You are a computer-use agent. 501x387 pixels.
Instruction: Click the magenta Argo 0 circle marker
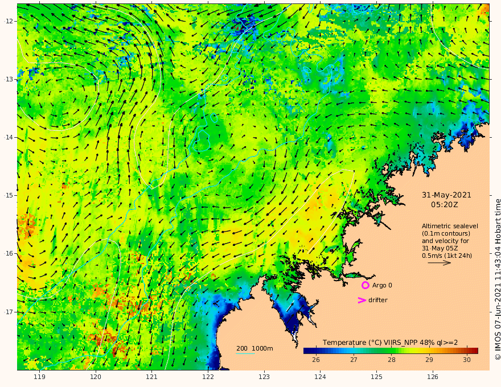pos(365,285)
